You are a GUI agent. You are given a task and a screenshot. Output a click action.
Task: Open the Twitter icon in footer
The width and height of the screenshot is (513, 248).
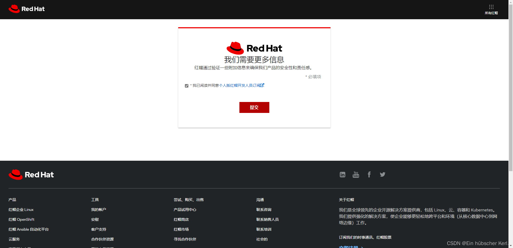pos(382,175)
